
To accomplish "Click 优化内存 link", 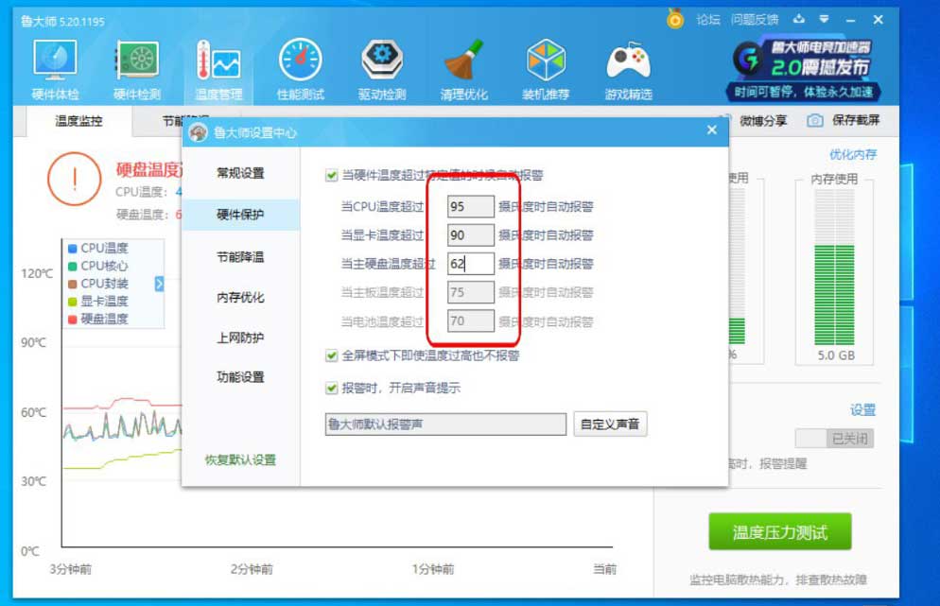I will pyautogui.click(x=852, y=155).
